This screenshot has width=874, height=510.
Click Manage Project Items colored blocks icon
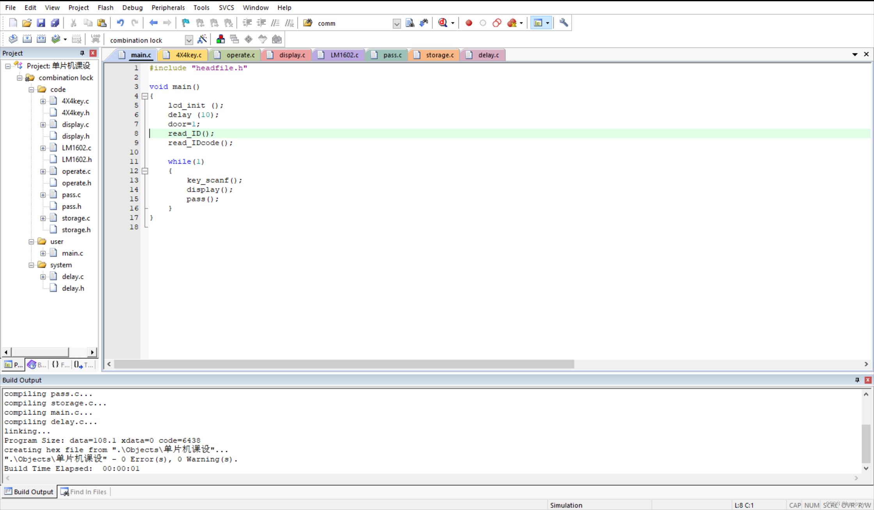click(220, 39)
